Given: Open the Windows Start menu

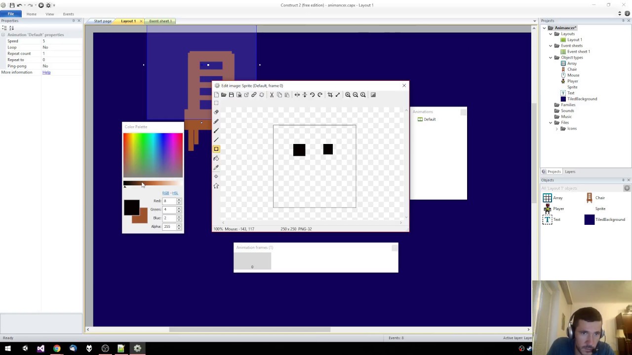Looking at the screenshot, I should (x=8, y=349).
